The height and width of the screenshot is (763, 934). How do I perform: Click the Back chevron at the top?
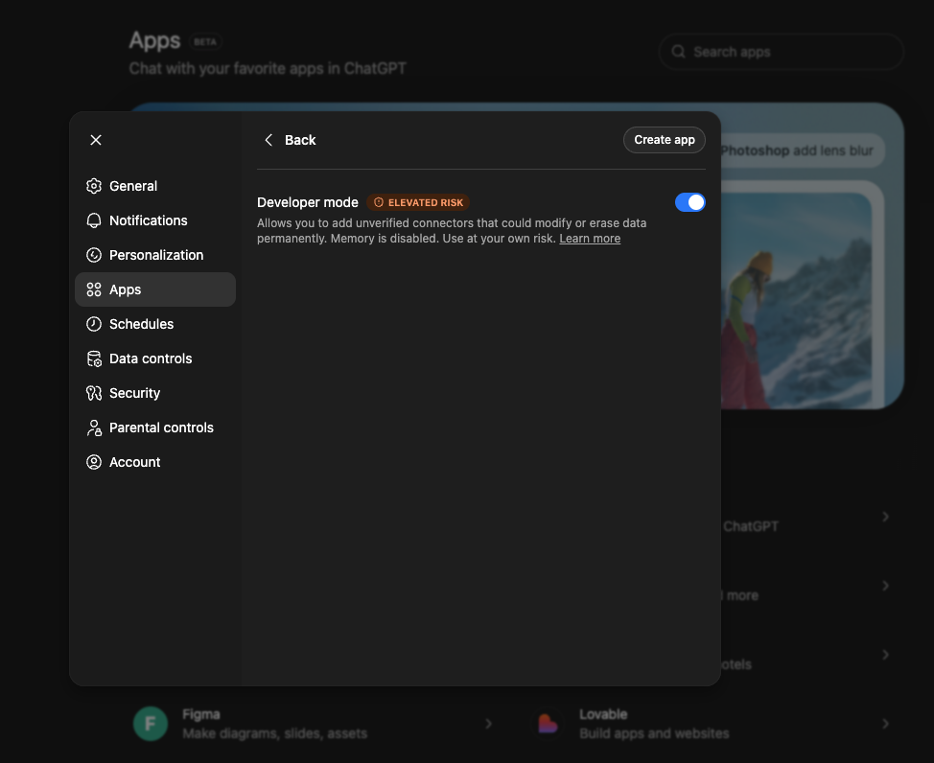(x=269, y=140)
